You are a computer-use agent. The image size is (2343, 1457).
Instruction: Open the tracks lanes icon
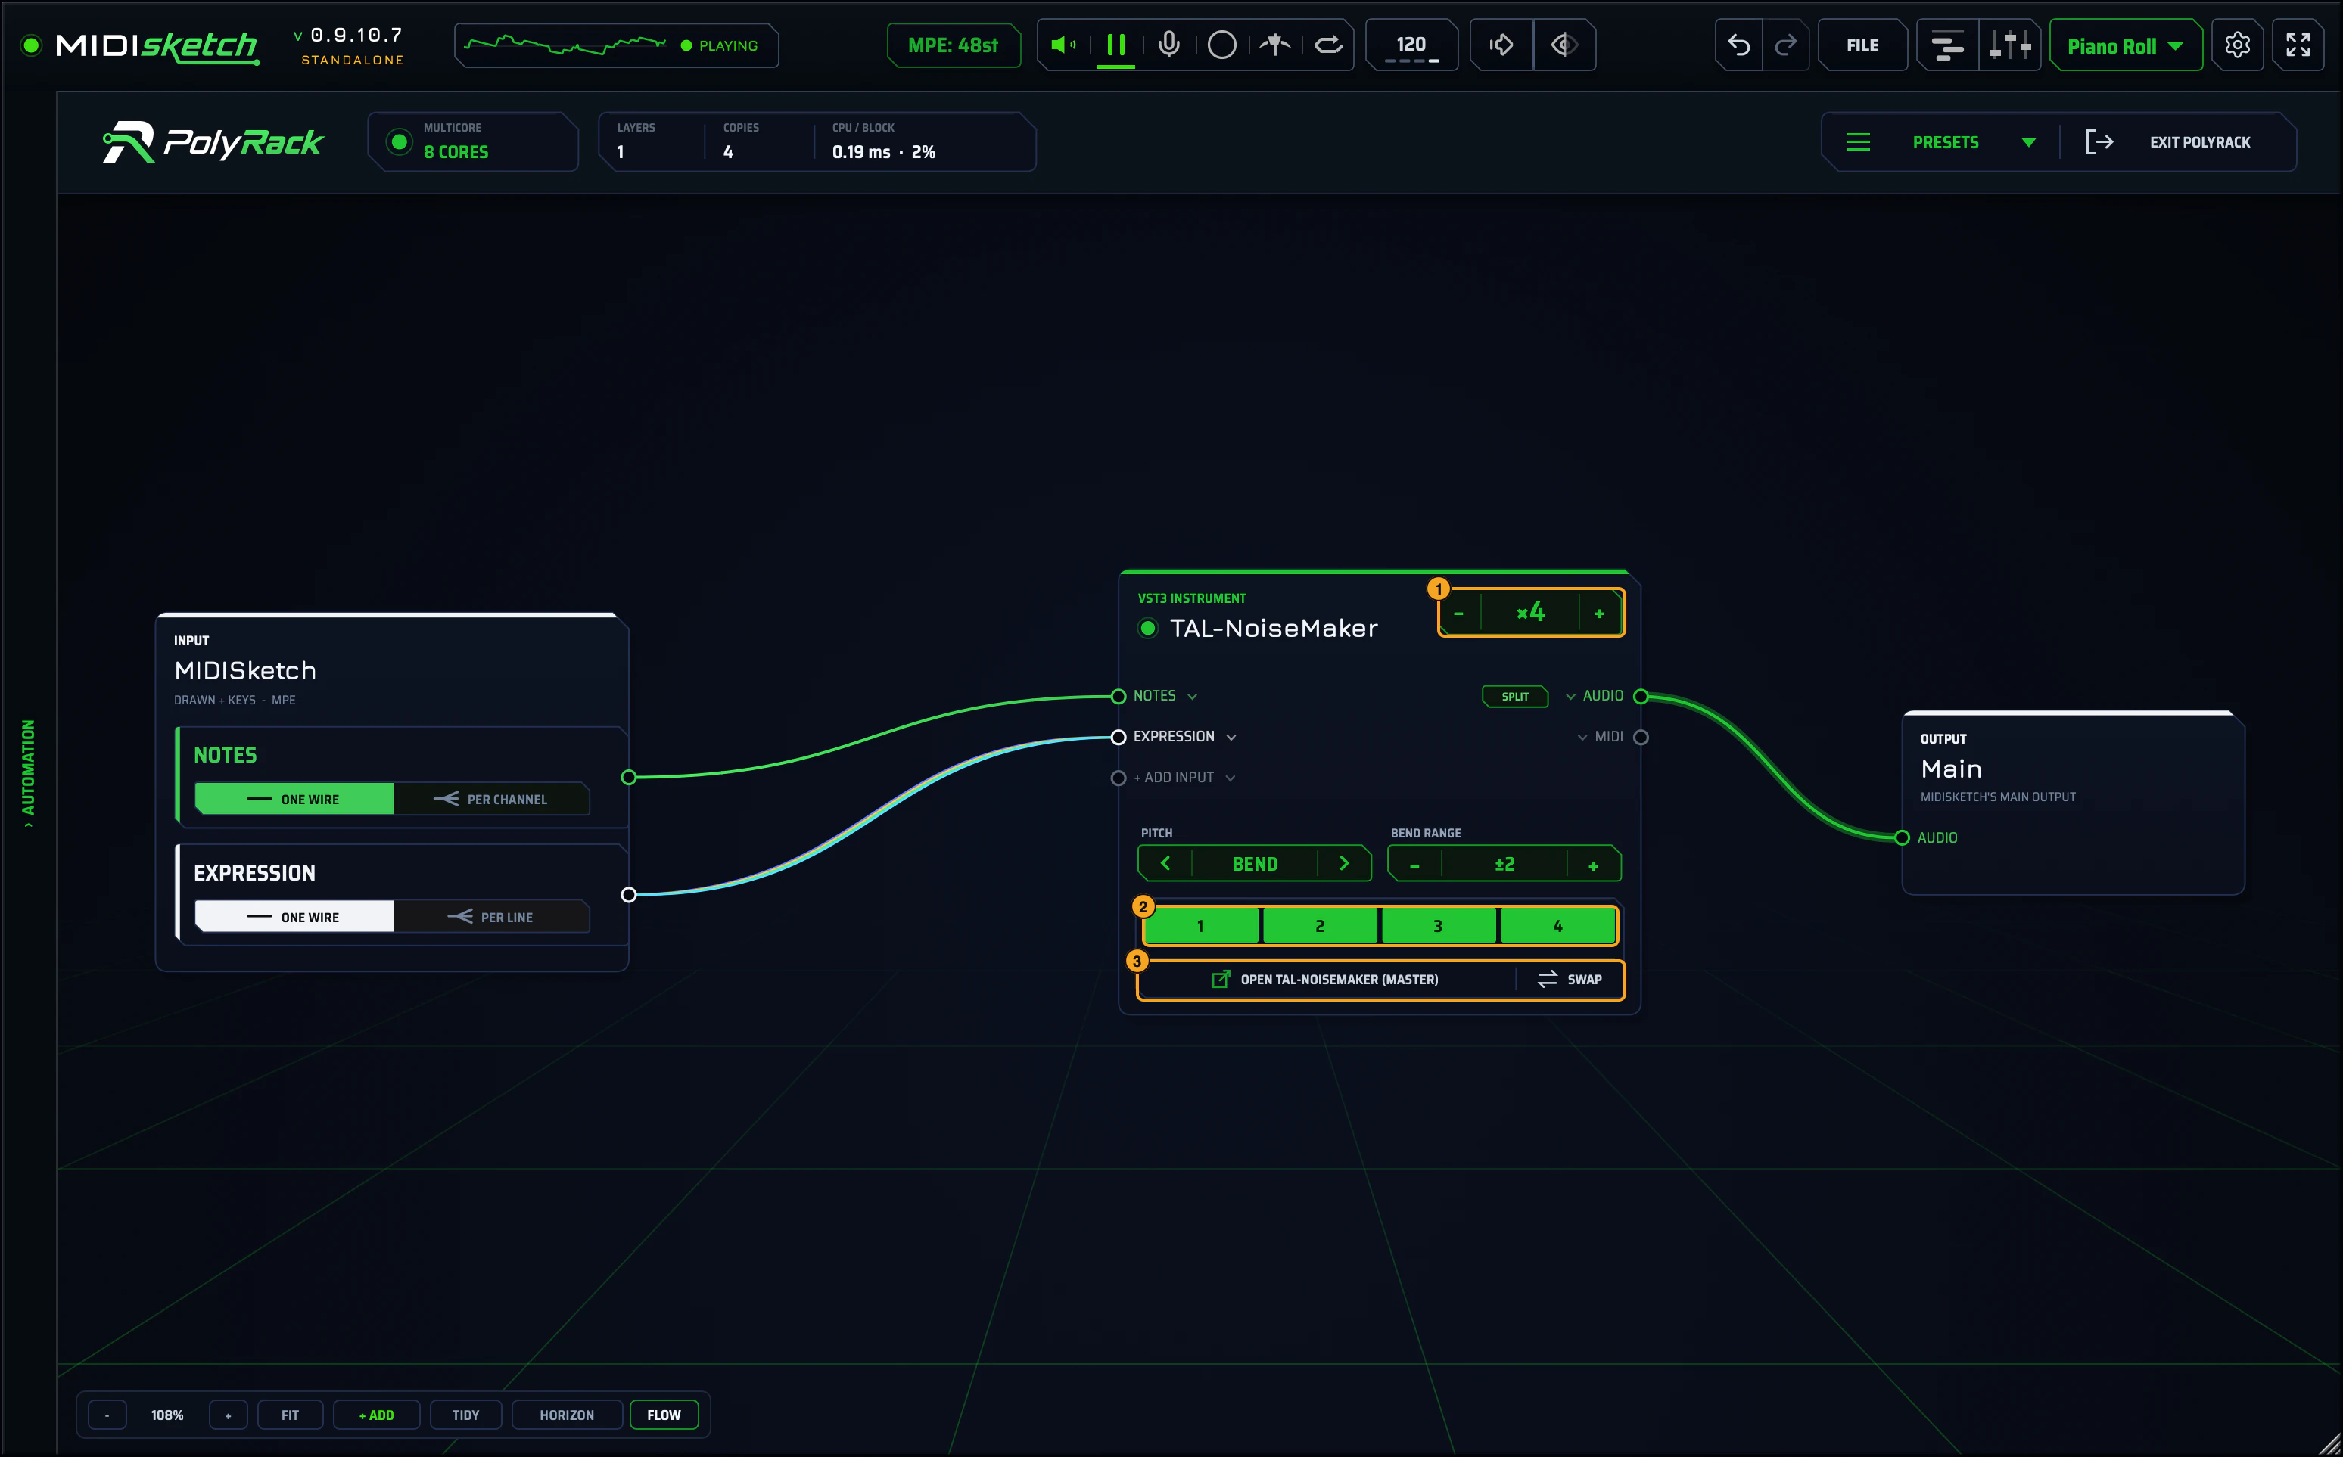point(1948,45)
